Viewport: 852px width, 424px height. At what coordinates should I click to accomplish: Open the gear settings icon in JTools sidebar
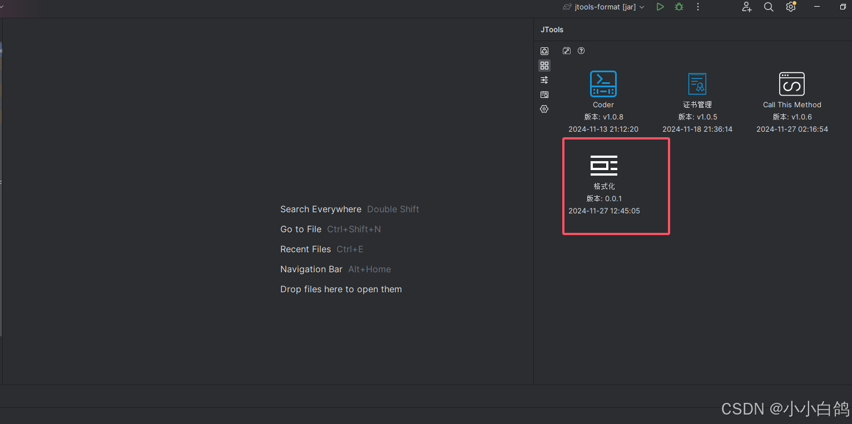pyautogui.click(x=544, y=109)
